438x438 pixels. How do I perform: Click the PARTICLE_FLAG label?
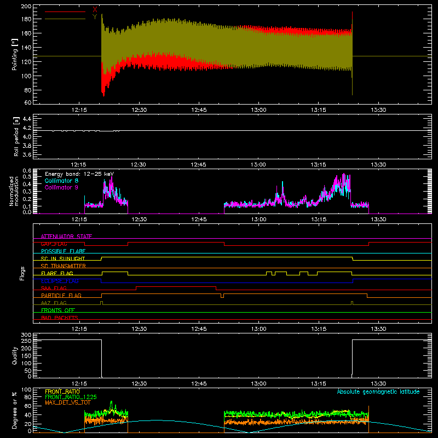(61, 295)
